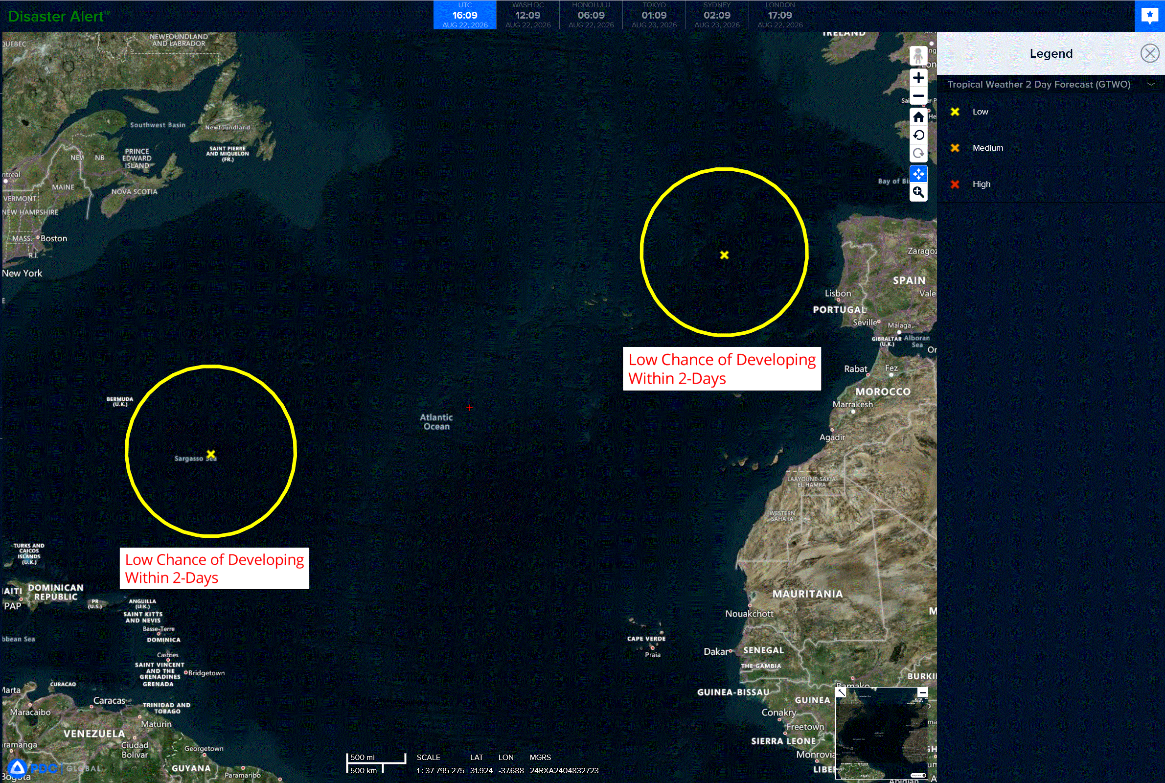Return the map to its home extent
The height and width of the screenshot is (783, 1165).
918,117
